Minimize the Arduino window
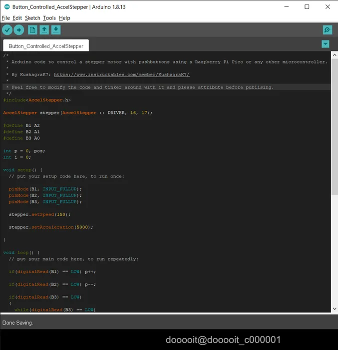The width and height of the screenshot is (338, 350). (x=287, y=6)
